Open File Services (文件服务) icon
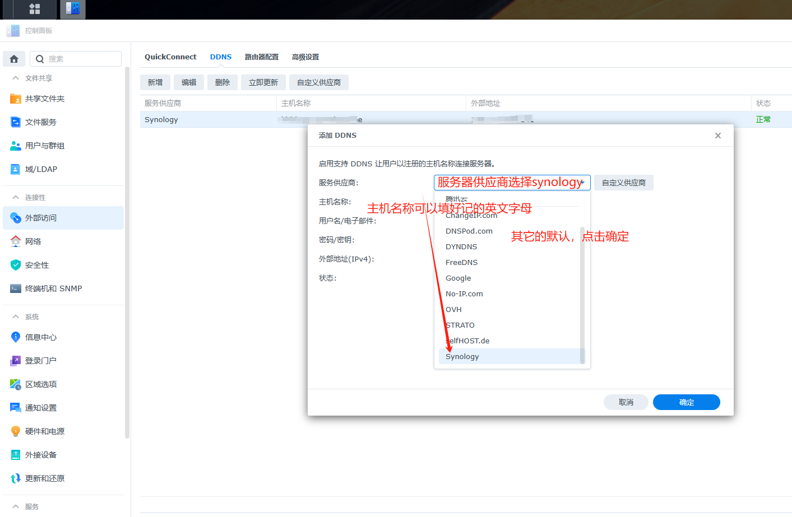 [16, 122]
